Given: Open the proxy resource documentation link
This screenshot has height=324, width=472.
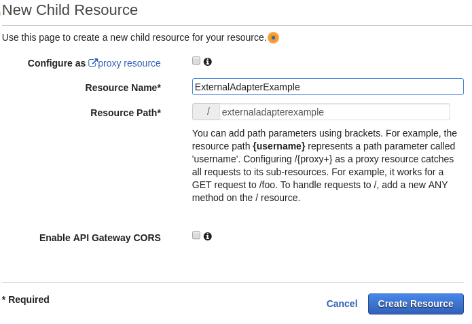Looking at the screenshot, I should (x=129, y=63).
